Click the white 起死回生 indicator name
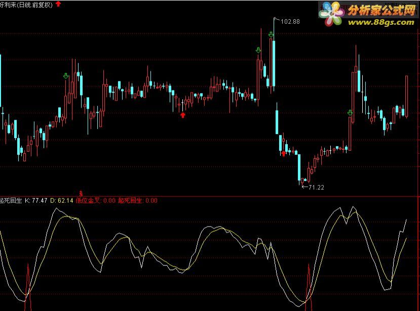The image size is (420, 311). [11, 201]
